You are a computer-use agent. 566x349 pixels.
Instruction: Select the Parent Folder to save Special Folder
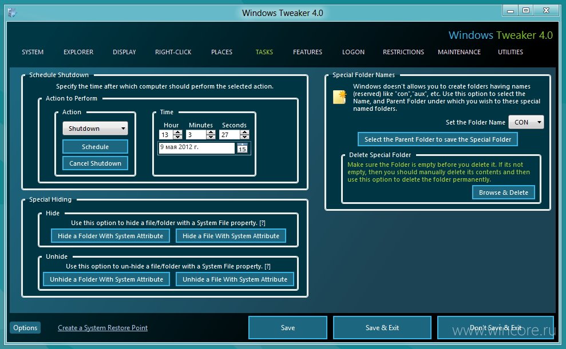click(x=438, y=139)
